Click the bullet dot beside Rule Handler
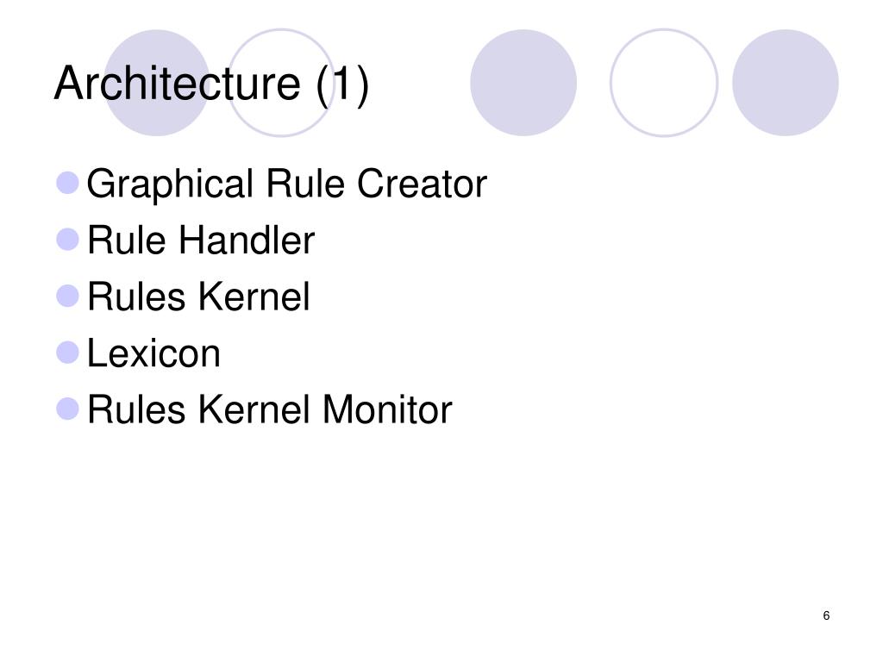883x662 pixels. pos(67,240)
